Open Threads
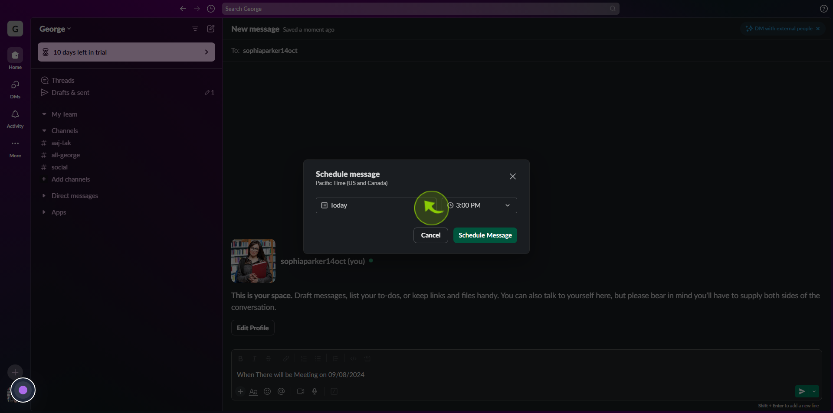This screenshot has width=833, height=413. [x=63, y=81]
